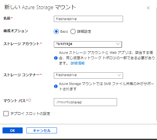Click the storage account field text

tap(64, 44)
